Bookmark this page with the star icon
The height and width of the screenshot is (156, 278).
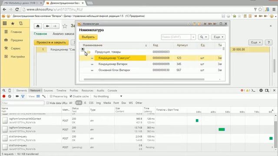coord(260,10)
